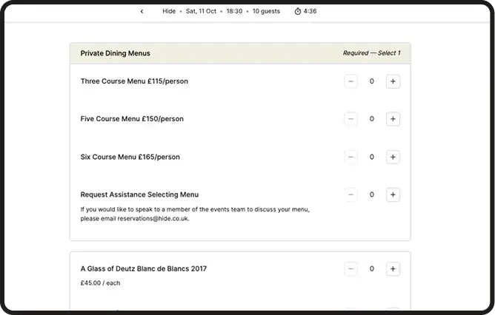Reduce Five Course Menu count

click(351, 119)
